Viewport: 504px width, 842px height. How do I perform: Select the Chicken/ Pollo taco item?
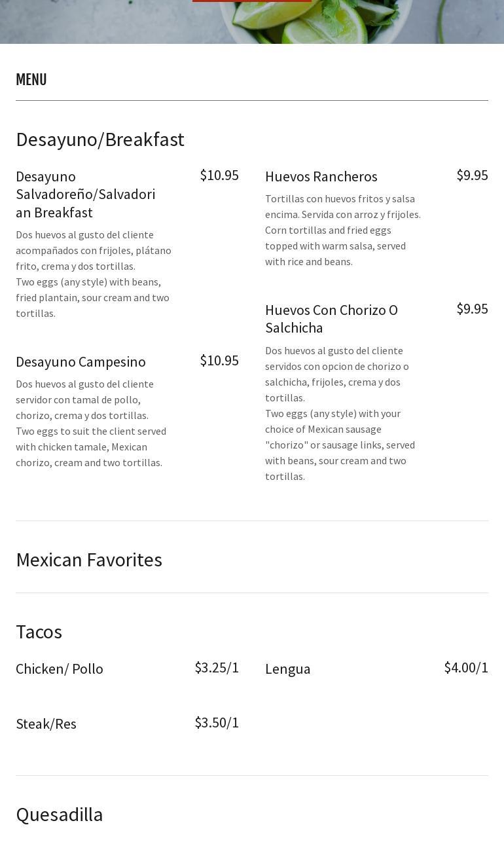60,669
